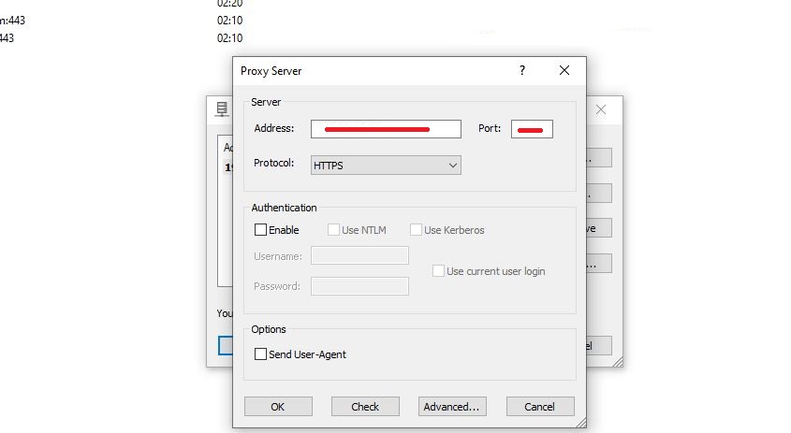Viewport: 791px width, 433px height.
Task: Tick the Enable authentication checkbox
Action: (x=260, y=230)
